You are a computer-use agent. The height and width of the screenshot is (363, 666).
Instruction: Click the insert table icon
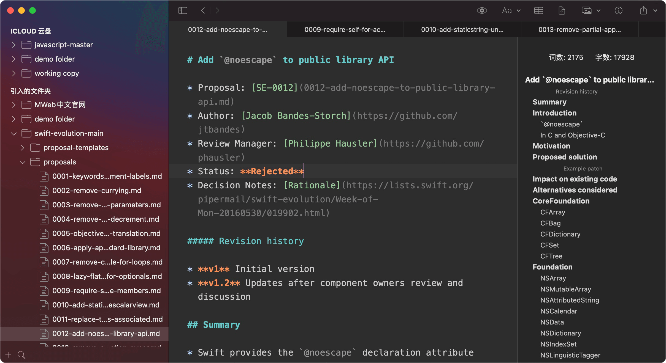(x=538, y=10)
